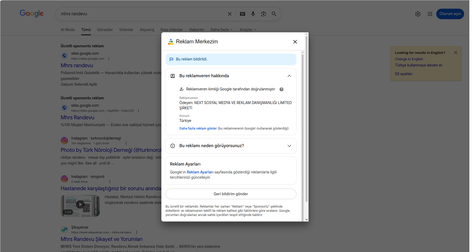Viewport: 472px width, 252px height.
Task: Open Mhrs Randevu Şikayet ve Yorumları result
Action: (101, 239)
